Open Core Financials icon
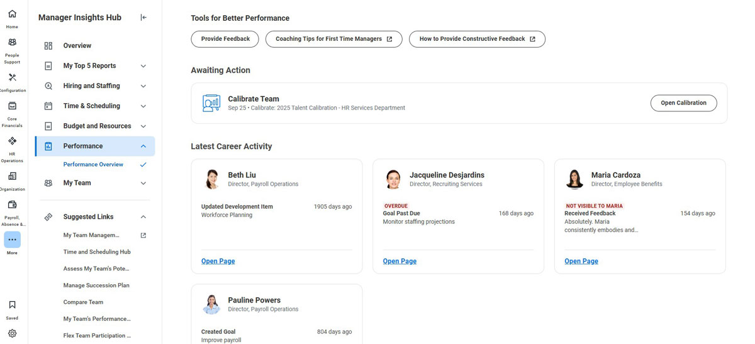The height and width of the screenshot is (344, 755). pos(12,106)
